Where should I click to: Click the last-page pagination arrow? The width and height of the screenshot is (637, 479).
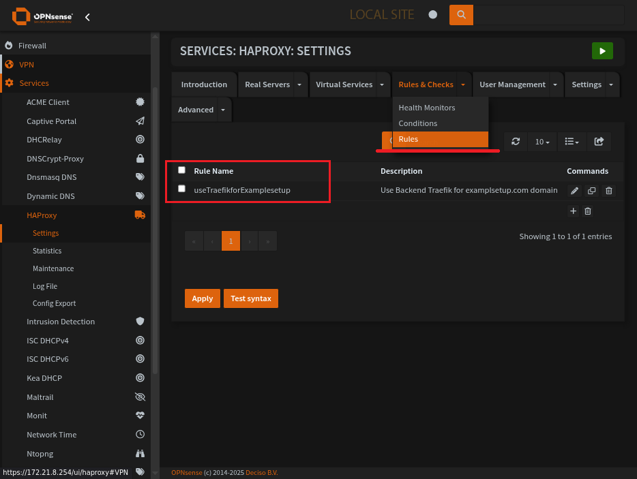(268, 241)
